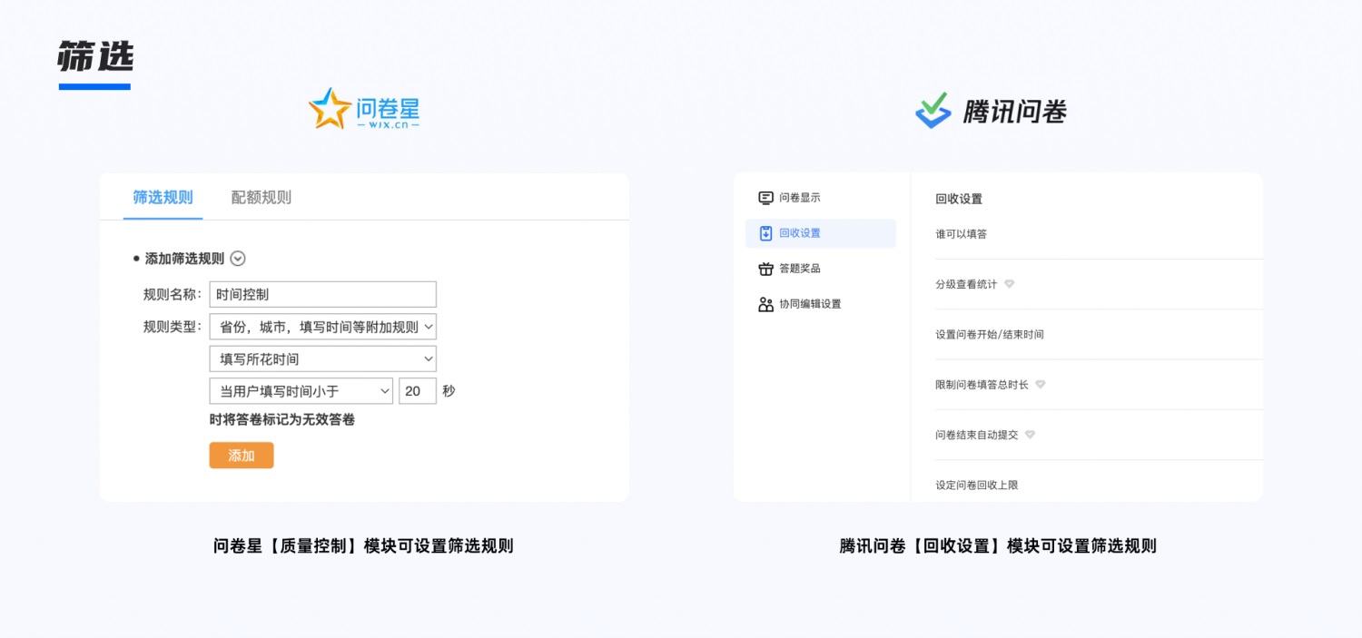
Task: Collapse the 添加筛选规则 chevron
Action: [238, 259]
